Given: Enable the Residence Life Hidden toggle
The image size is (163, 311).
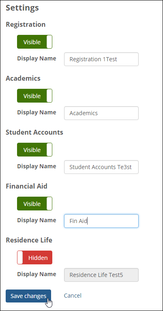Looking at the screenshot, I should pyautogui.click(x=35, y=257).
